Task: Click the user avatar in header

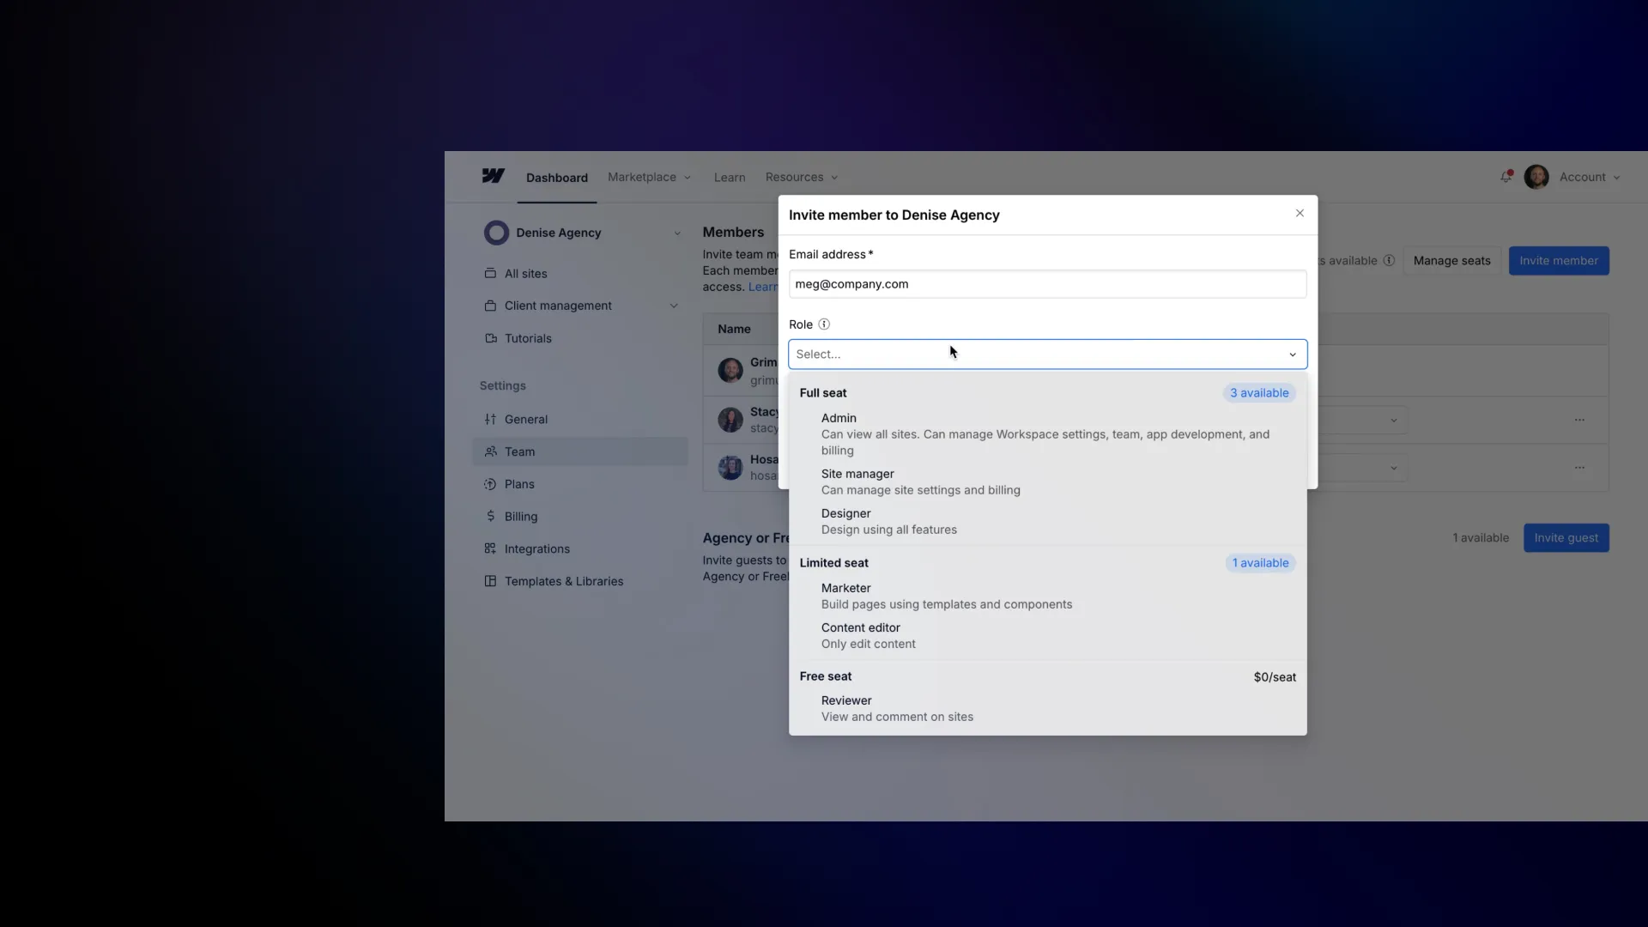Action: (x=1536, y=177)
